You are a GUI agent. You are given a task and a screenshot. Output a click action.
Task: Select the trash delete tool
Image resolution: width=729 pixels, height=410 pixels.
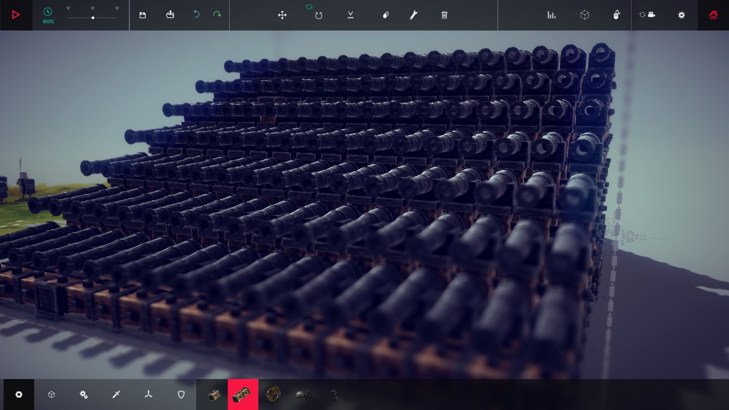[x=444, y=15]
